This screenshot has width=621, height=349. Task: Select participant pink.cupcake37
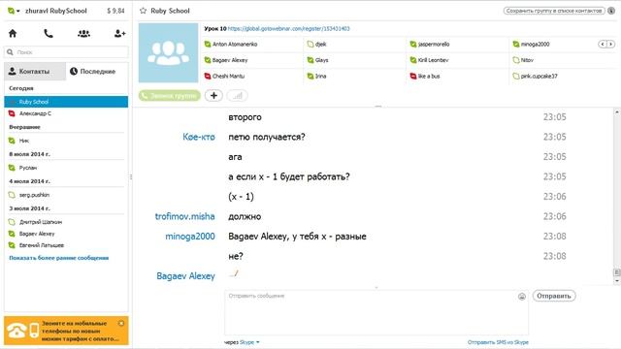(535, 76)
